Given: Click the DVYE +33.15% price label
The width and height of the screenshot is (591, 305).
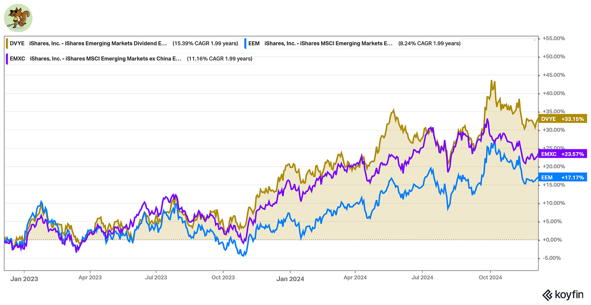Looking at the screenshot, I should 563,119.
